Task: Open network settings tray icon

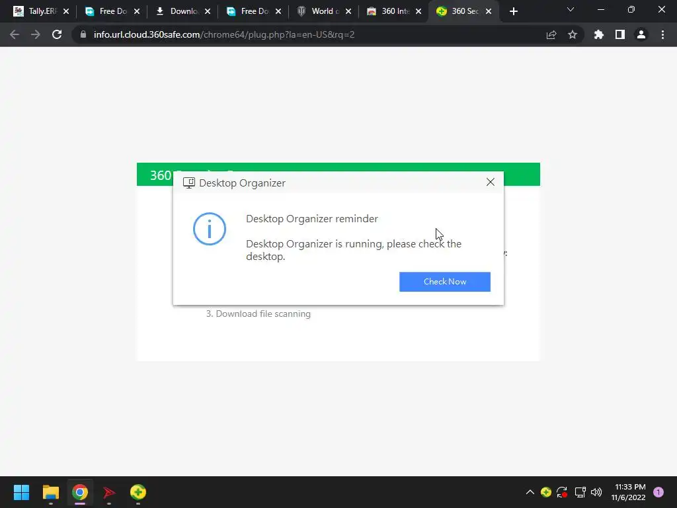Action: pyautogui.click(x=580, y=492)
